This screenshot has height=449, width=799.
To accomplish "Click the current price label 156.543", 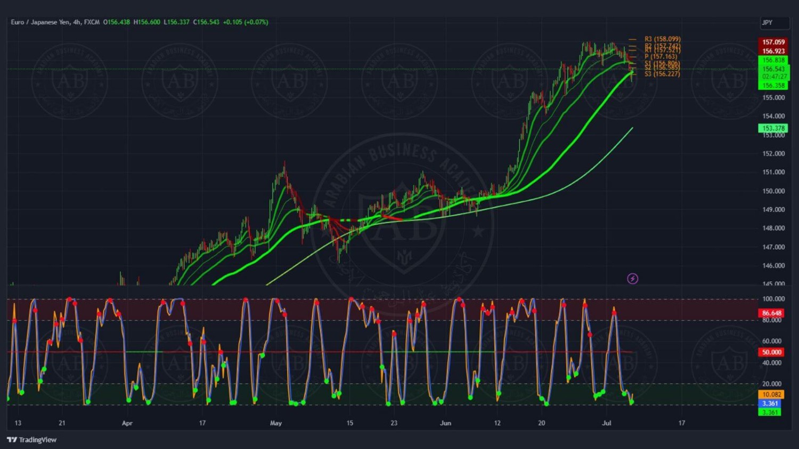I will point(773,69).
